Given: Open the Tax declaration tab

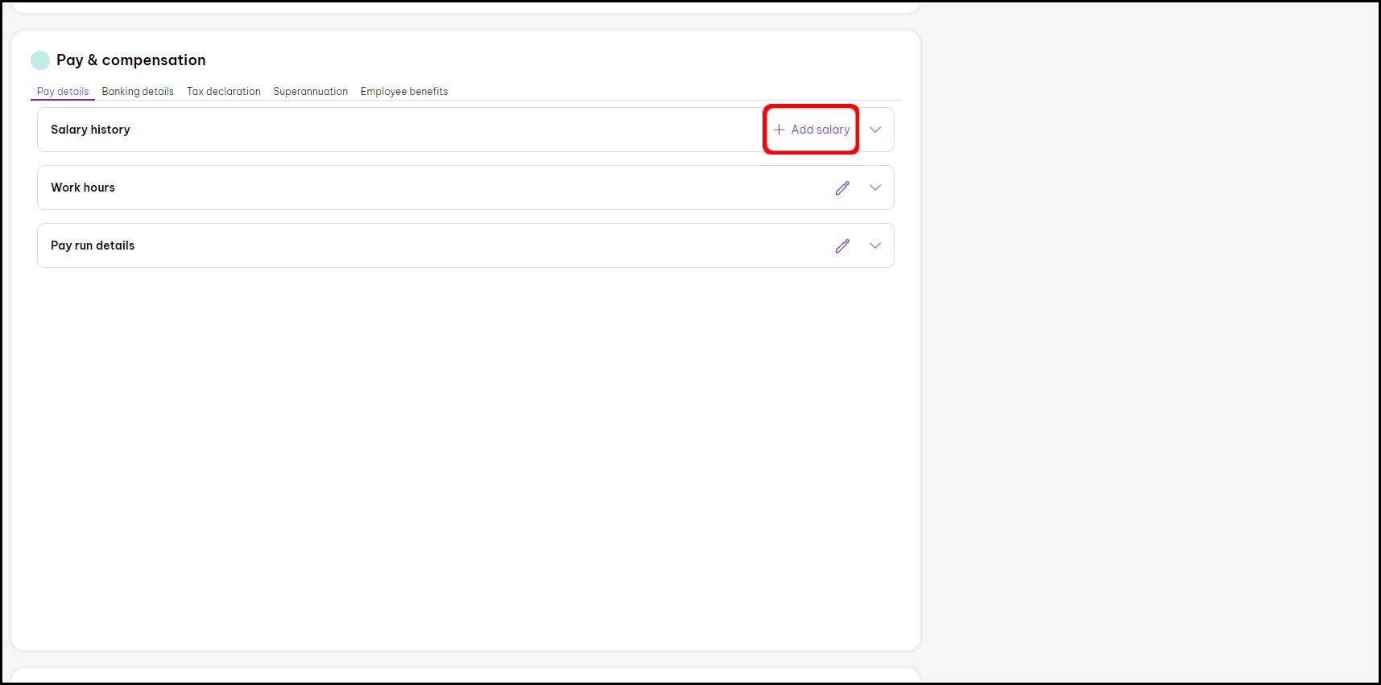Looking at the screenshot, I should coord(224,92).
